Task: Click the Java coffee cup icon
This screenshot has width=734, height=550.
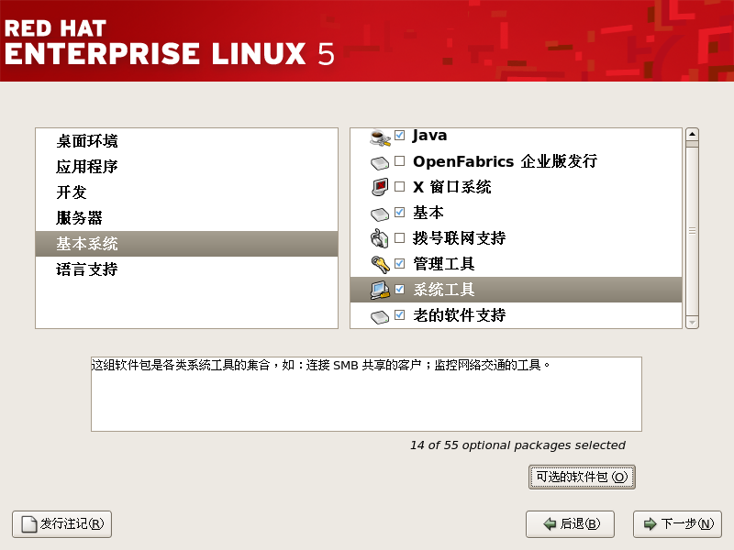Action: click(x=380, y=137)
